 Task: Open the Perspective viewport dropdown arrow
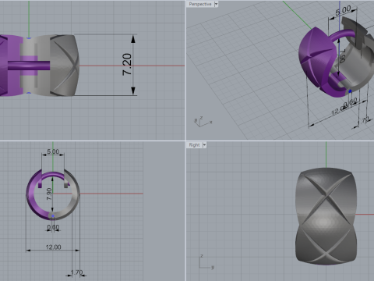(x=216, y=4)
